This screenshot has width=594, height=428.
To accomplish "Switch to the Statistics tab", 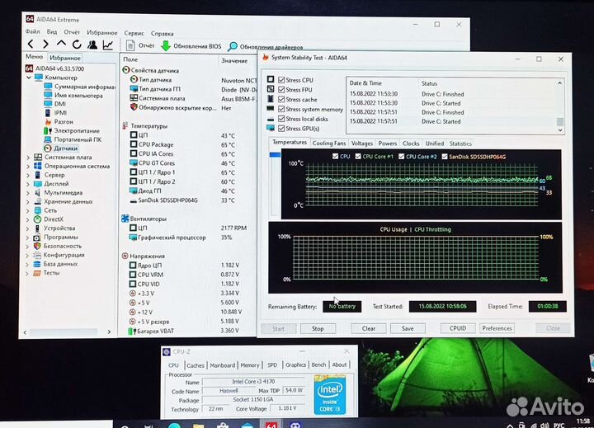I will (460, 143).
